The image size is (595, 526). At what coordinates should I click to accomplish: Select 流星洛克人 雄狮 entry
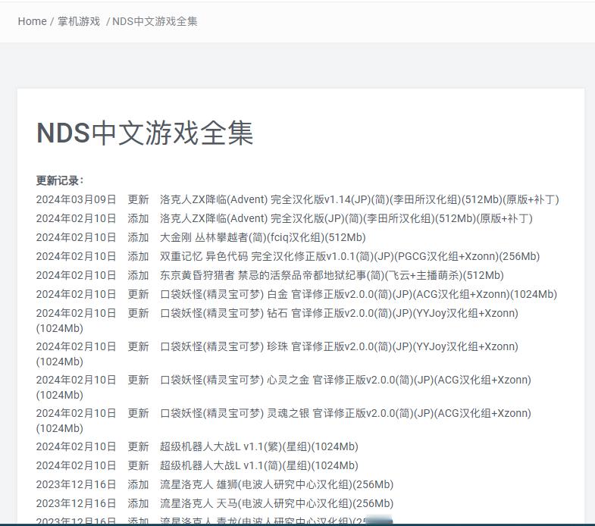[277, 484]
